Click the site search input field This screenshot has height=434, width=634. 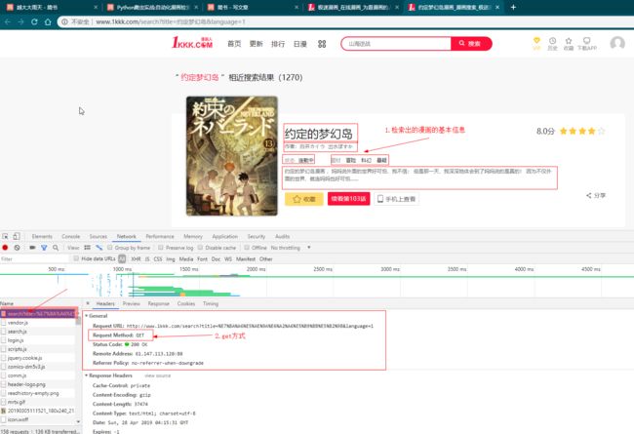pyautogui.click(x=396, y=44)
